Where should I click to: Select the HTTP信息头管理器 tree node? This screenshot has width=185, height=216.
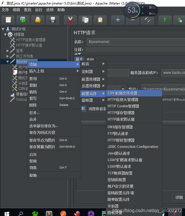28,40
